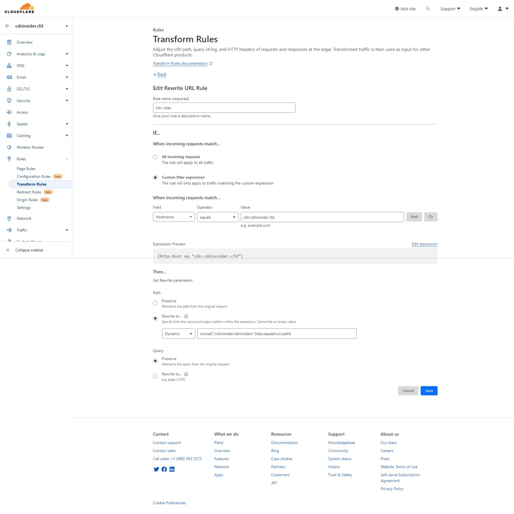Open the Facebook social icon

pos(164,469)
